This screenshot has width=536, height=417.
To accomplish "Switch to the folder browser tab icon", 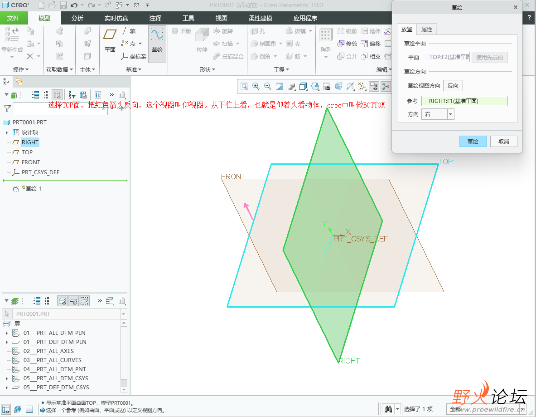I will (x=19, y=82).
